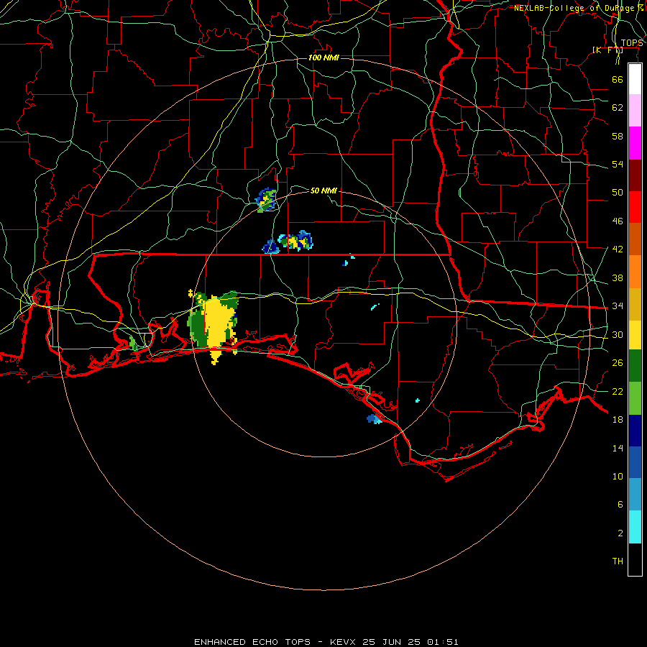Click the '50' legend label
This screenshot has height=647, width=647.
click(x=618, y=193)
